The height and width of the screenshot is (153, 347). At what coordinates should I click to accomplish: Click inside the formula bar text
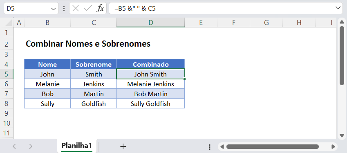(x=226, y=9)
